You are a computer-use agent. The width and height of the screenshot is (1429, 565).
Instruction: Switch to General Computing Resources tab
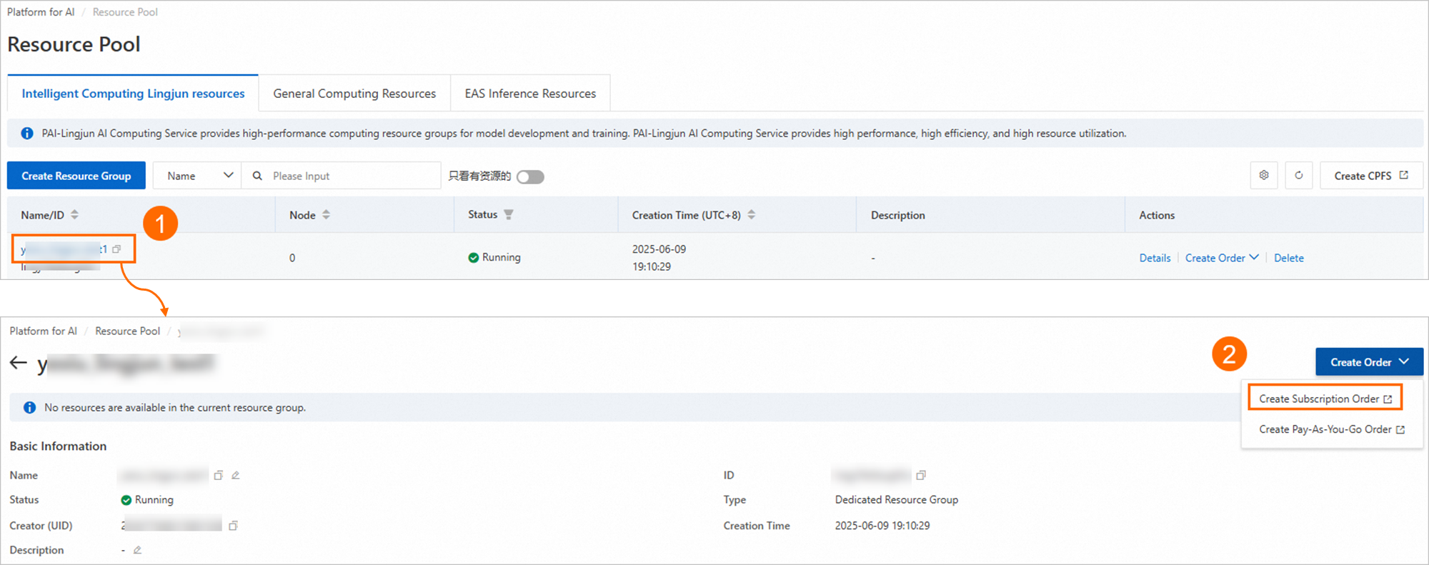(x=354, y=94)
